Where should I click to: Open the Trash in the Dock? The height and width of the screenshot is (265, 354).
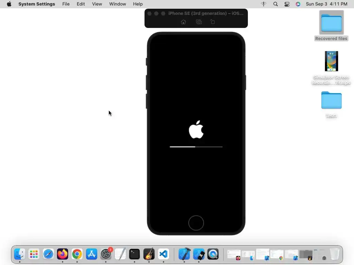tap(335, 254)
